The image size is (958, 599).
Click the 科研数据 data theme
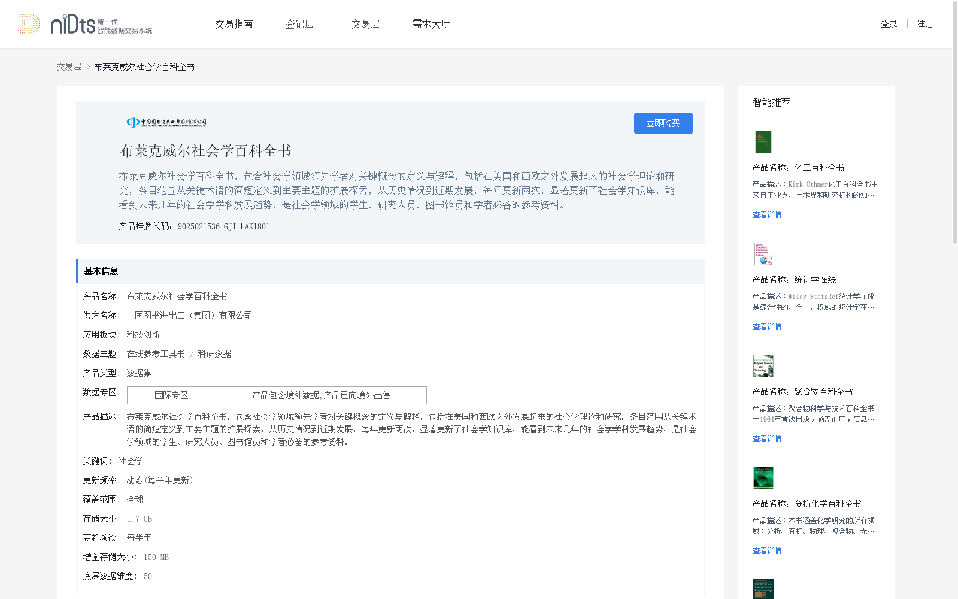pos(214,354)
